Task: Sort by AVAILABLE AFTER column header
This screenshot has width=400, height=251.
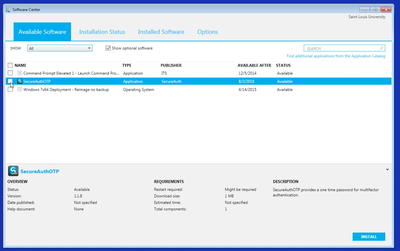Action: [x=254, y=65]
